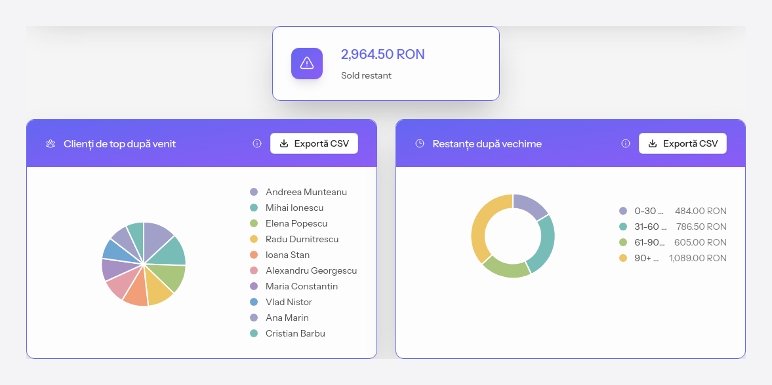
Task: Click the Elena Popescu legend color dot
Action: [x=254, y=223]
